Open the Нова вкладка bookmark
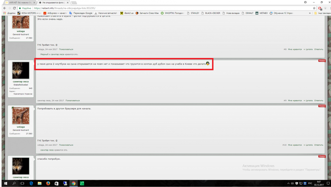This screenshot has height=187, width=331. [231, 13]
